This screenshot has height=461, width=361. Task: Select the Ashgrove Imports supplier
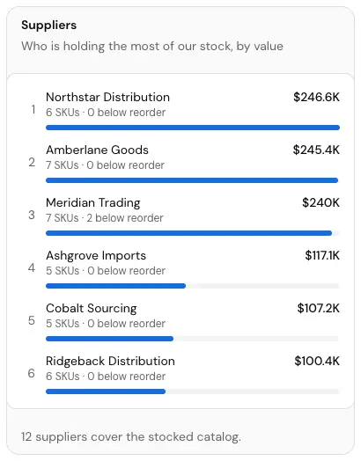tap(180, 268)
